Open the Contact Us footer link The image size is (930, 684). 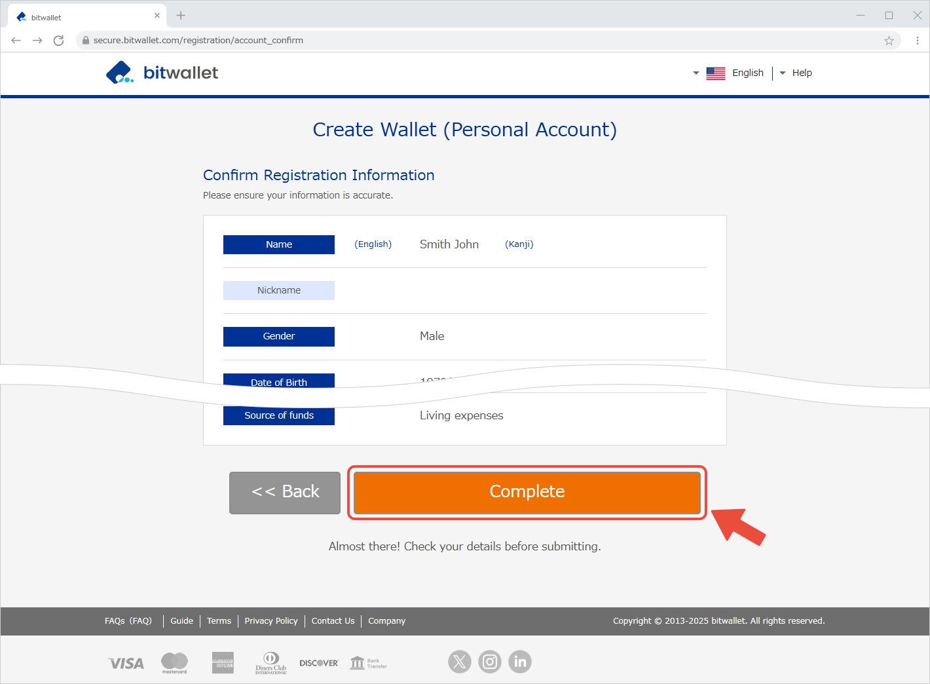pos(333,621)
